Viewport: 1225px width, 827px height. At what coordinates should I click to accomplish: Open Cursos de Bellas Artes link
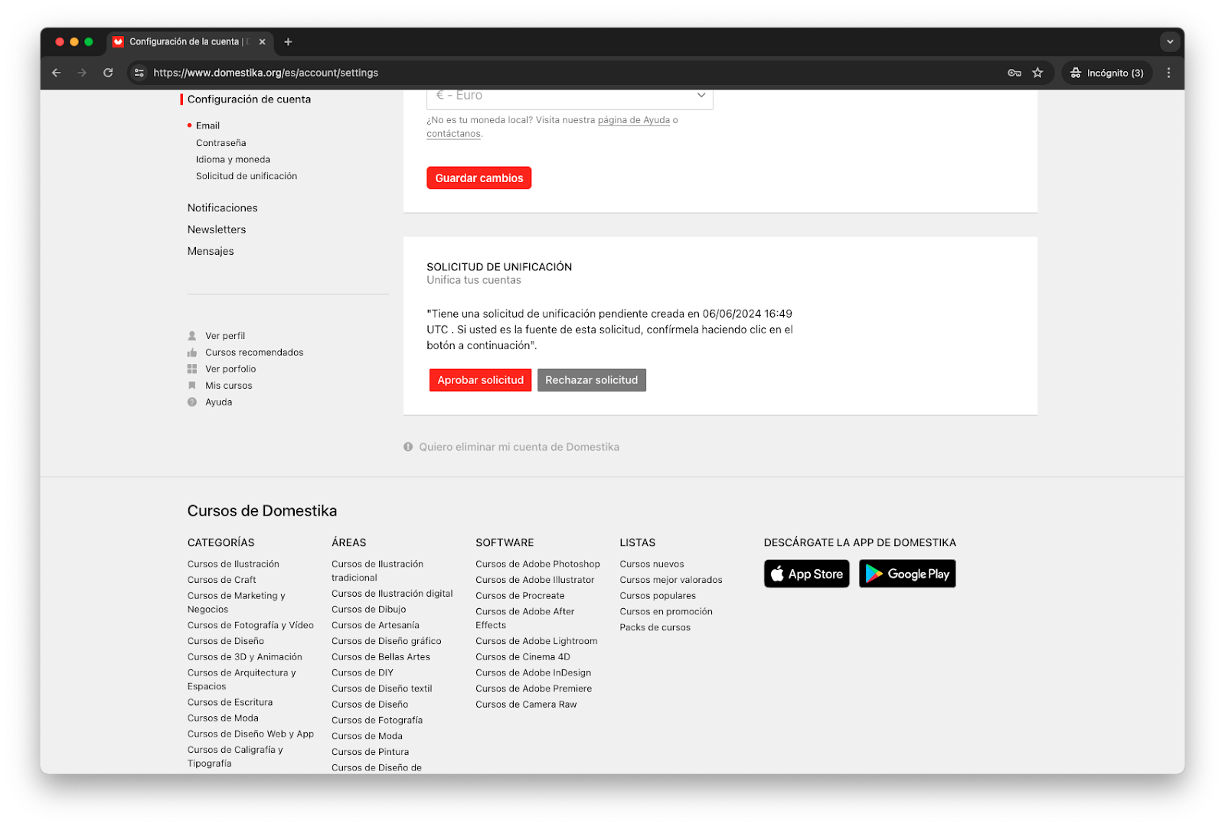pos(381,657)
